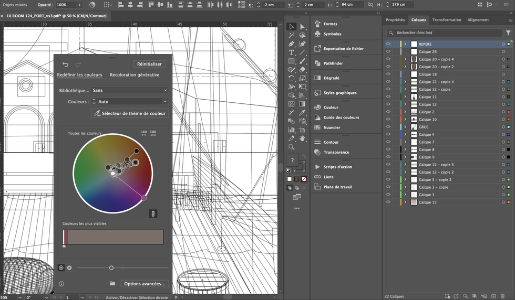This screenshot has width=515, height=300.
Task: Select the Eyedropper tool
Action: pyautogui.click(x=303, y=113)
